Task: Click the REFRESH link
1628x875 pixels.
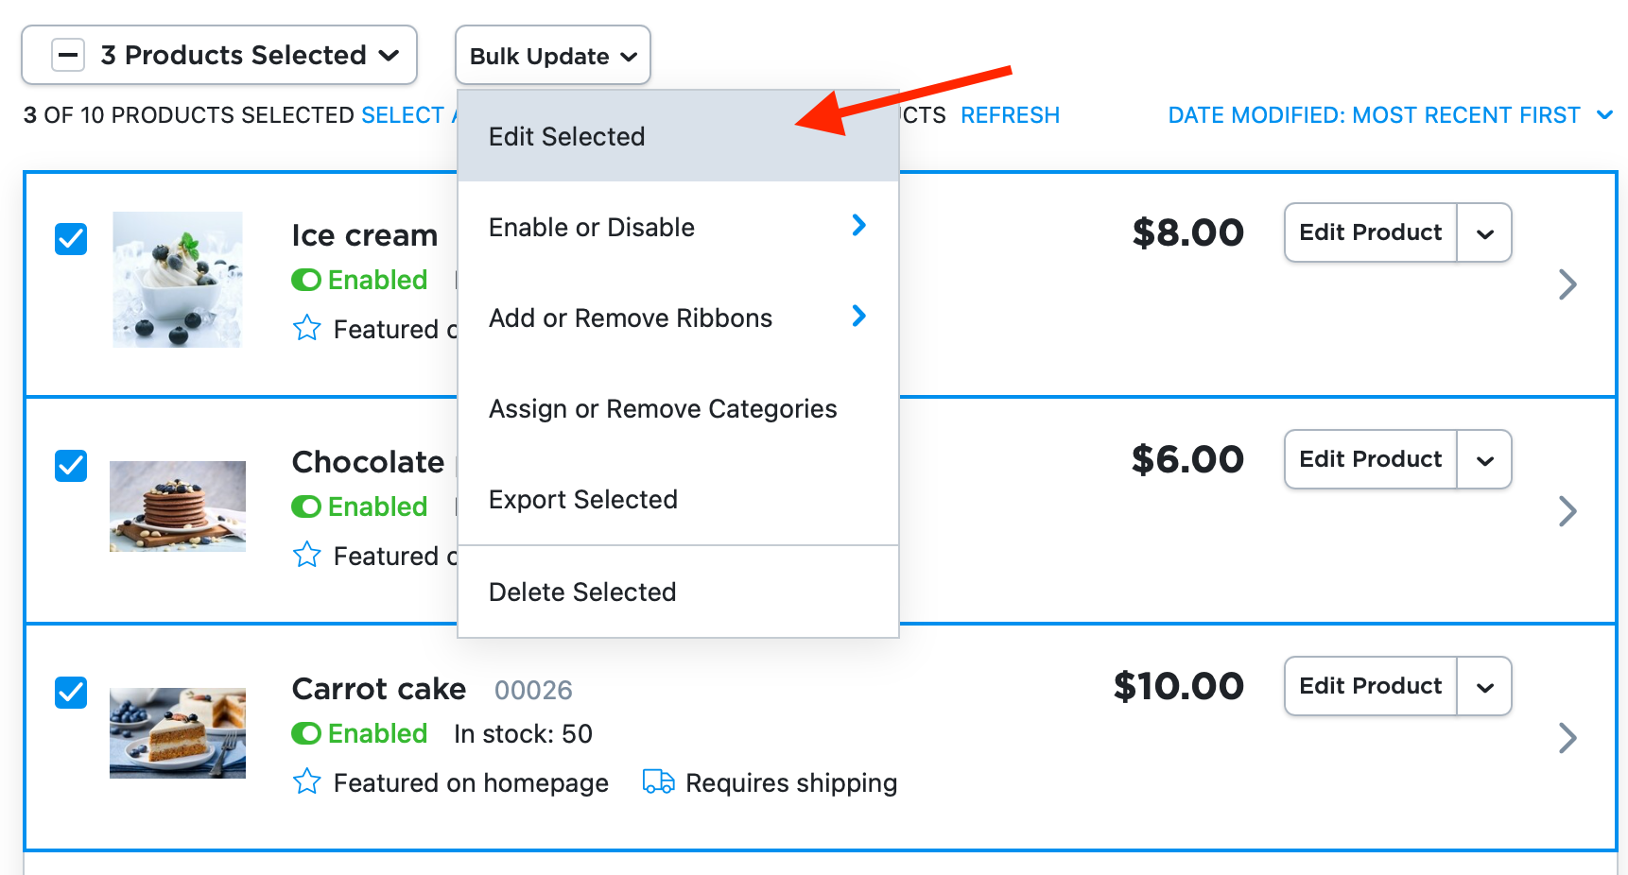Action: pyautogui.click(x=1010, y=114)
